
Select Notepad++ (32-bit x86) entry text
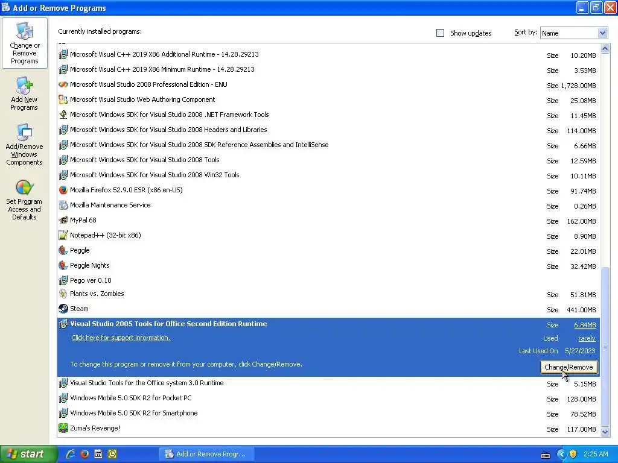(105, 236)
